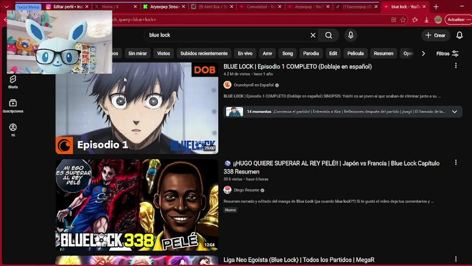
Task: Select the Pelicula filter chip
Action: 356,54
